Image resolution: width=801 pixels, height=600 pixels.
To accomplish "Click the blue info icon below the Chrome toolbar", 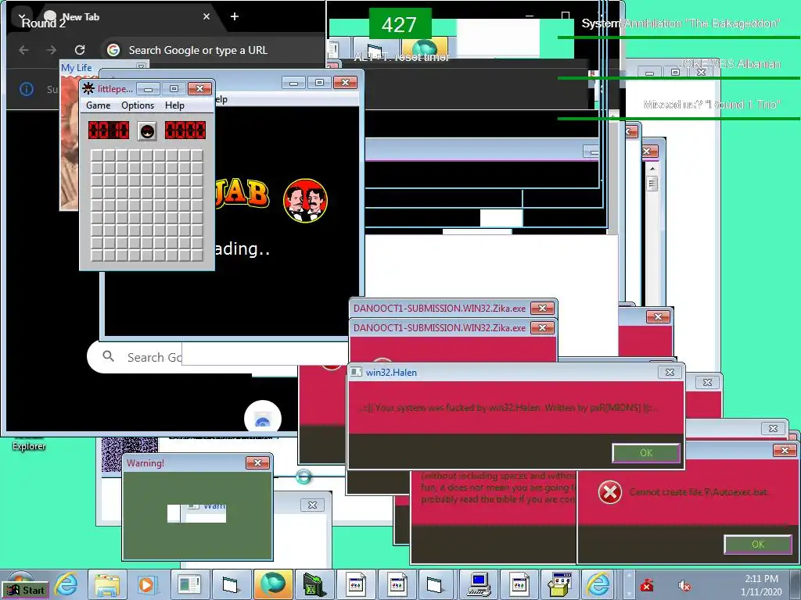I will coord(27,89).
